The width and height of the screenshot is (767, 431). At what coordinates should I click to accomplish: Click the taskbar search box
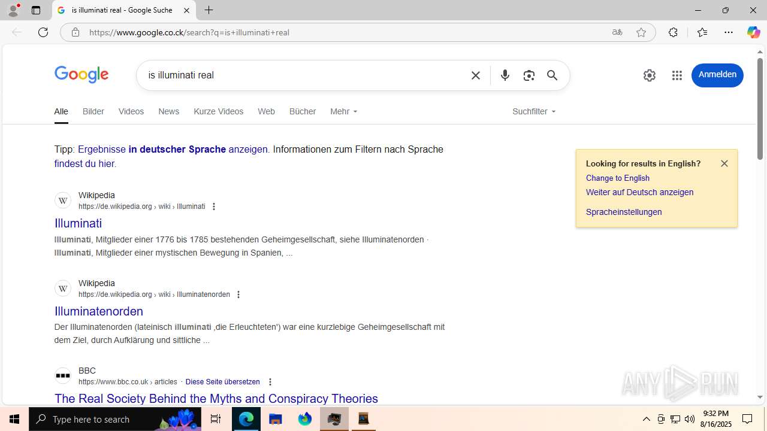115,419
